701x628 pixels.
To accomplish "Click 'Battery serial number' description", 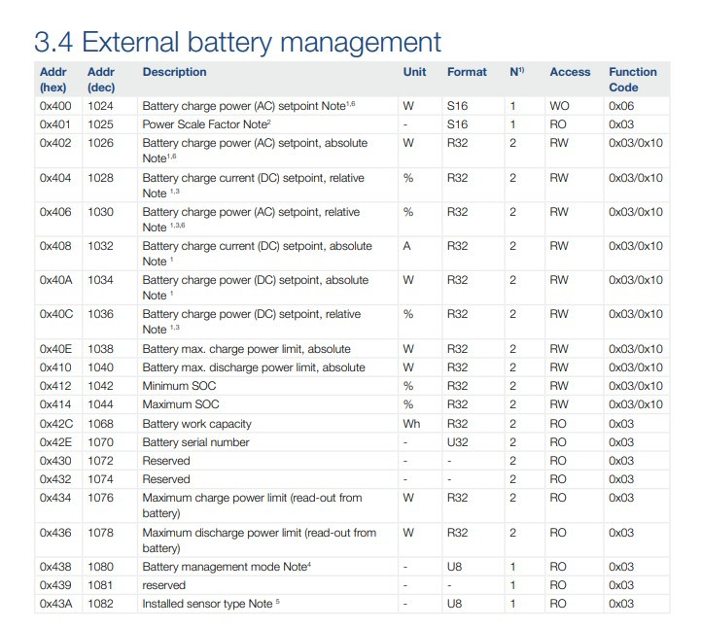I will pos(195,442).
